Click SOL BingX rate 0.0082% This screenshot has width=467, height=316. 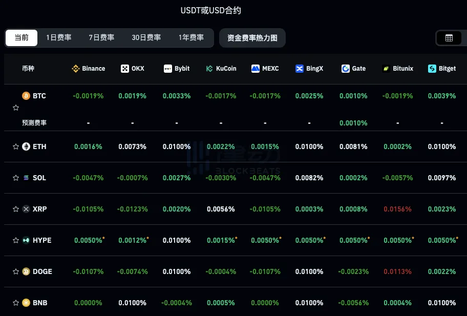309,178
